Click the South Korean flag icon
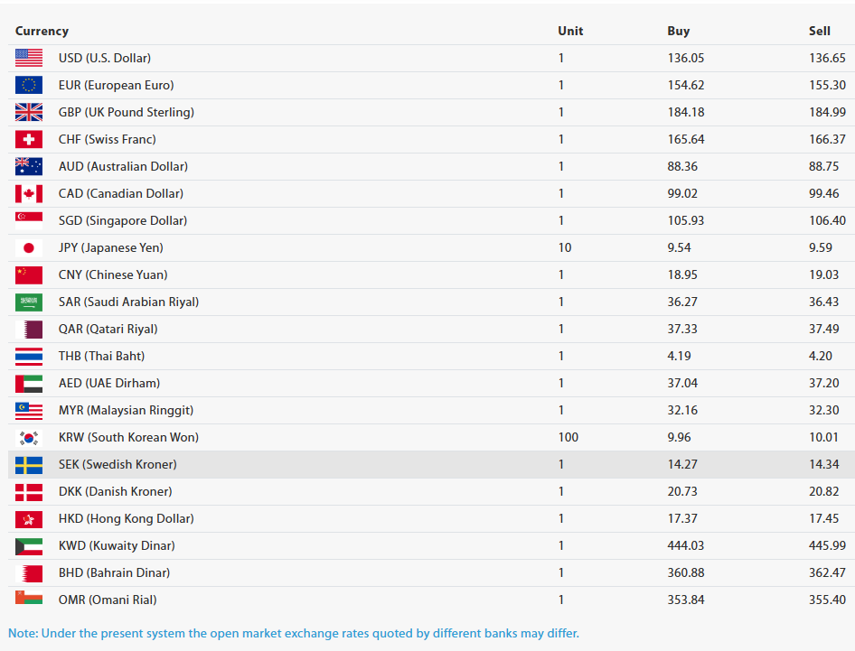The height and width of the screenshot is (651, 855). [x=29, y=437]
